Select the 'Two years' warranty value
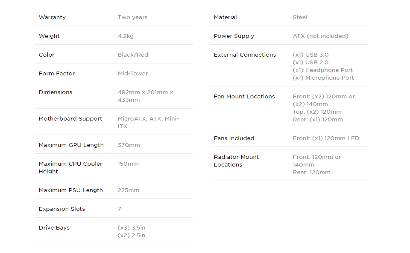This screenshot has height=253, width=410. click(x=132, y=17)
